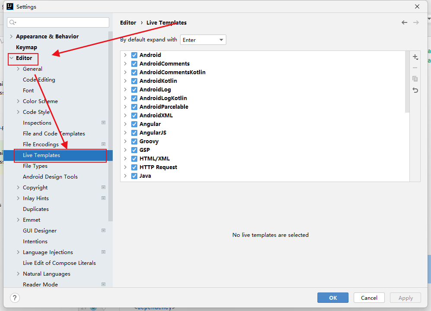Disable the HTTP Request template group

click(134, 167)
